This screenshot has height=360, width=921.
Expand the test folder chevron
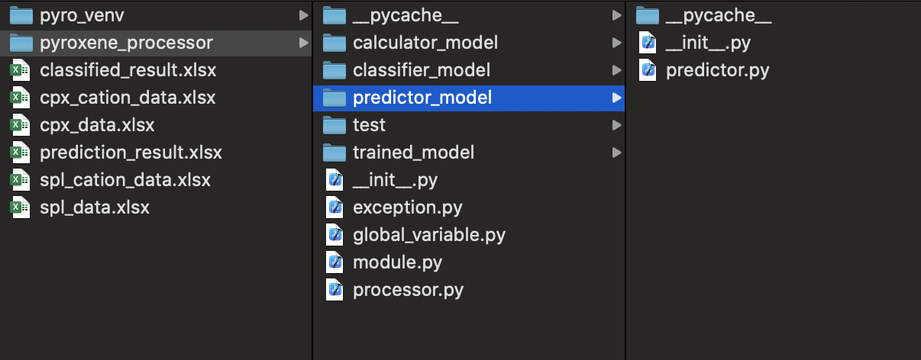(x=616, y=125)
